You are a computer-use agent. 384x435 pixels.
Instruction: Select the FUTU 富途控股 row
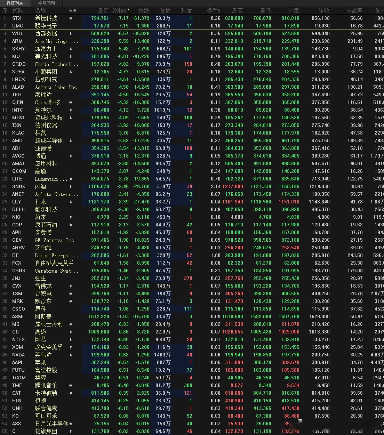tap(192, 370)
